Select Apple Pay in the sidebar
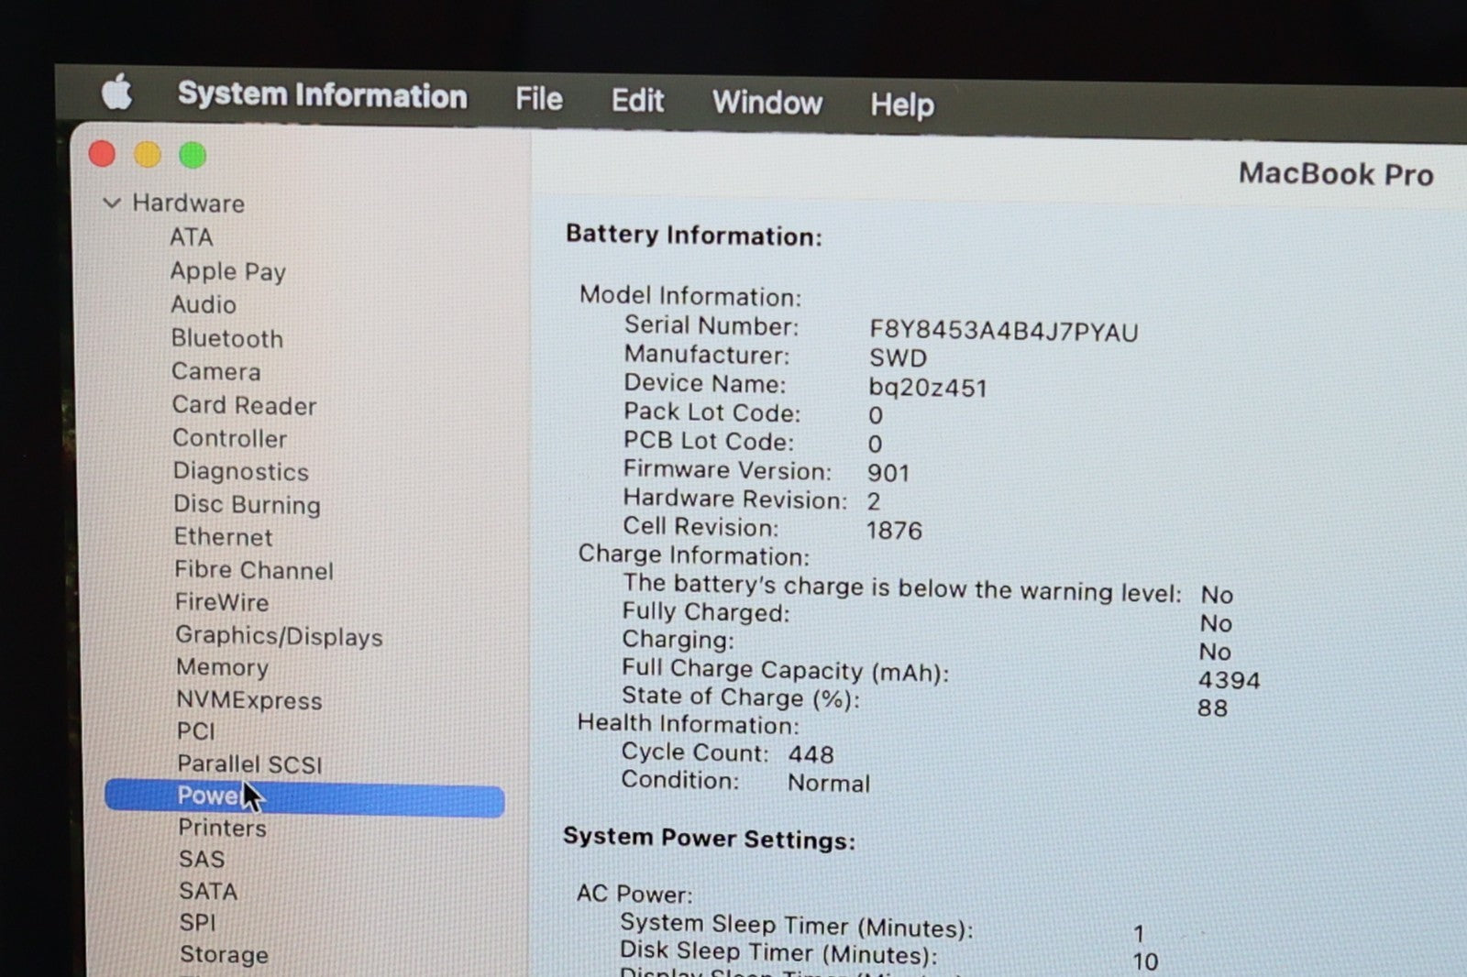Image resolution: width=1467 pixels, height=977 pixels. [x=227, y=271]
